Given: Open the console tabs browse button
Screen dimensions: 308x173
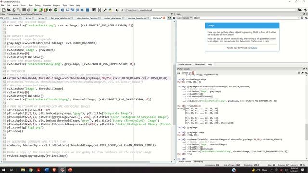Looking at the screenshot, I should (179, 73).
